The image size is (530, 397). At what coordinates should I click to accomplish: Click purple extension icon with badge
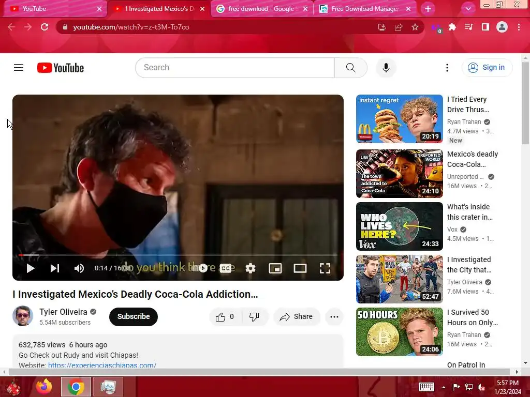pos(436,28)
